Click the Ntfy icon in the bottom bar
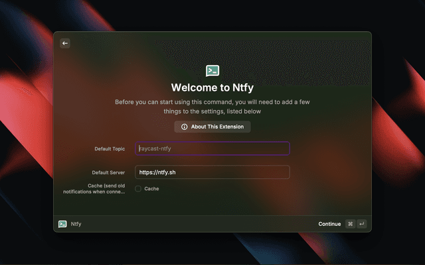The image size is (425, 265). pos(62,224)
